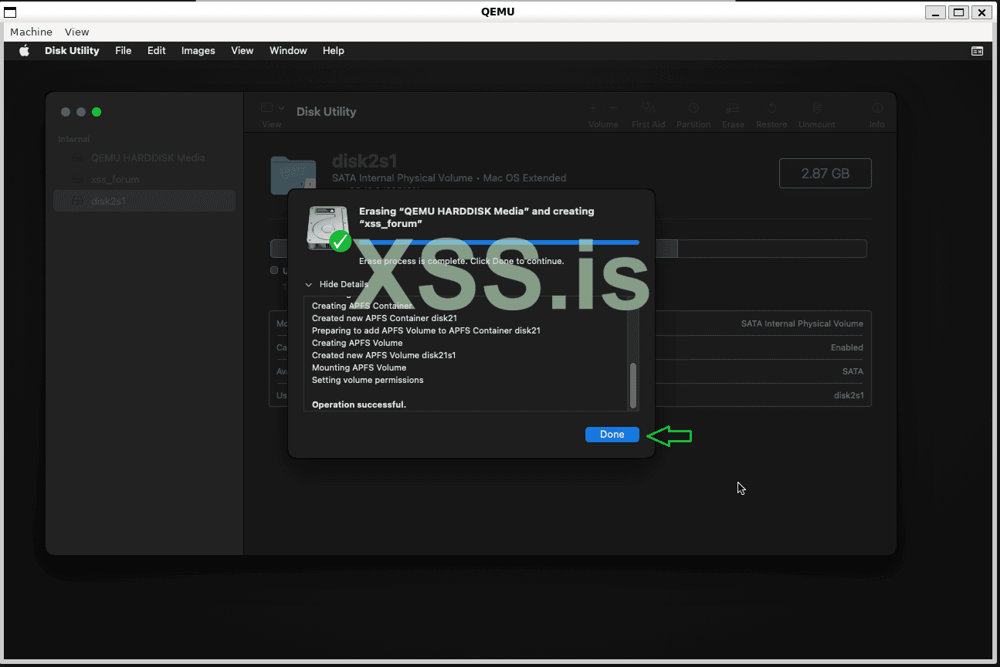Open the Edit menu

tap(157, 51)
